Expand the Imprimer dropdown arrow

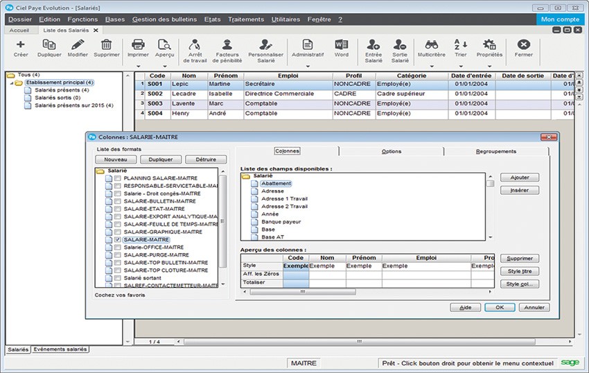138,67
